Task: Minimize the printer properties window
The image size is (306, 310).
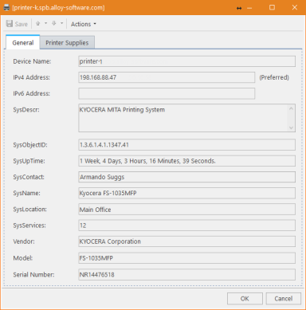Action: [x=249, y=8]
